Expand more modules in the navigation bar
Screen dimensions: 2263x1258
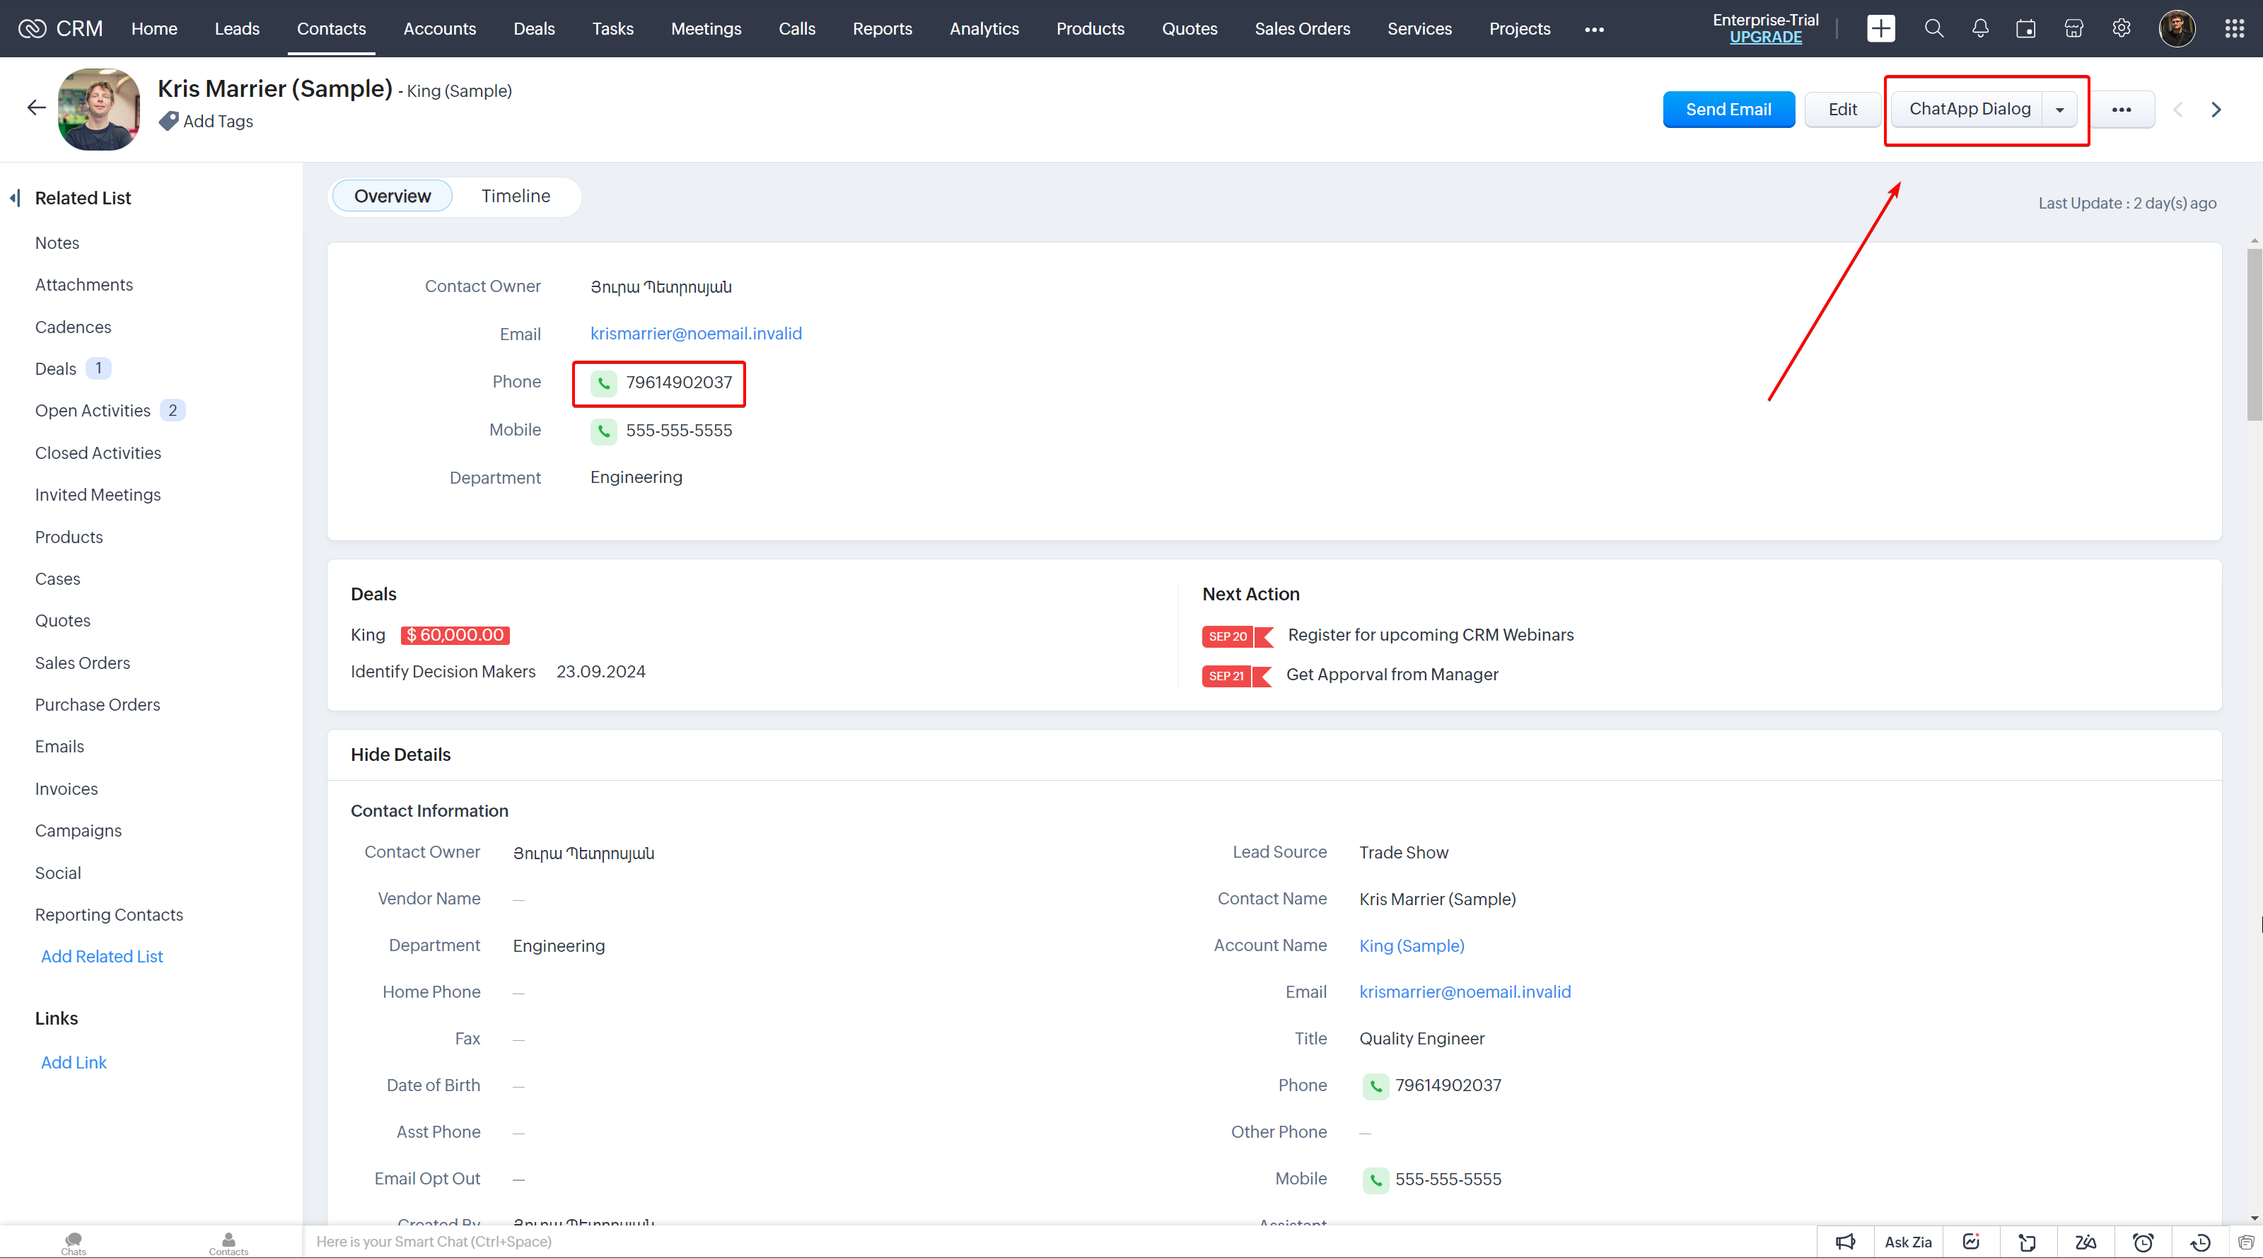pyautogui.click(x=1593, y=29)
